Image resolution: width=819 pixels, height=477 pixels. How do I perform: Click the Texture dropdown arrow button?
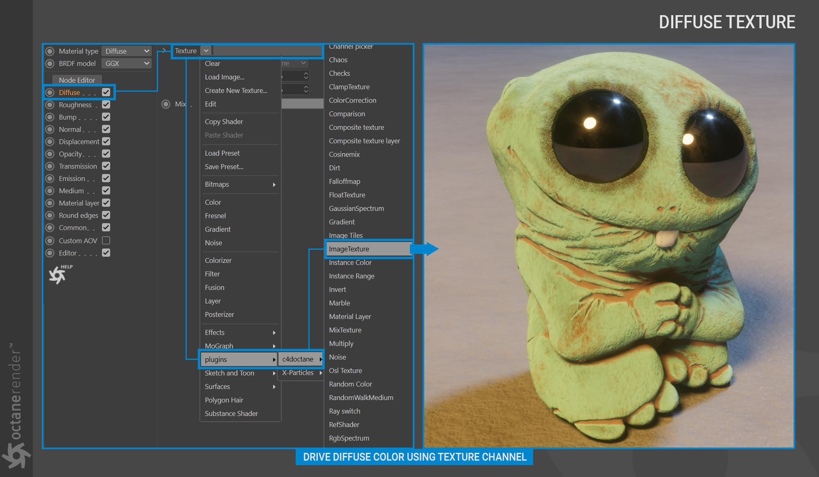tap(206, 51)
